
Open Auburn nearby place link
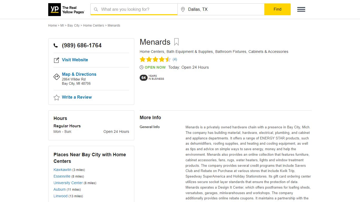60,189
